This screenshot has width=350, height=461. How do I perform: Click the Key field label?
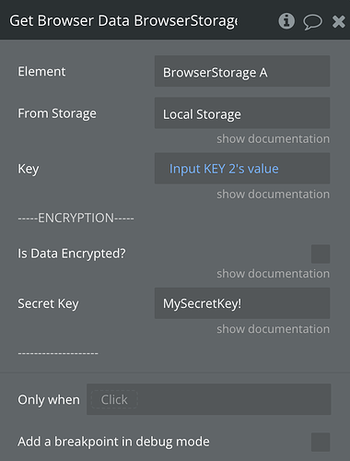29,169
